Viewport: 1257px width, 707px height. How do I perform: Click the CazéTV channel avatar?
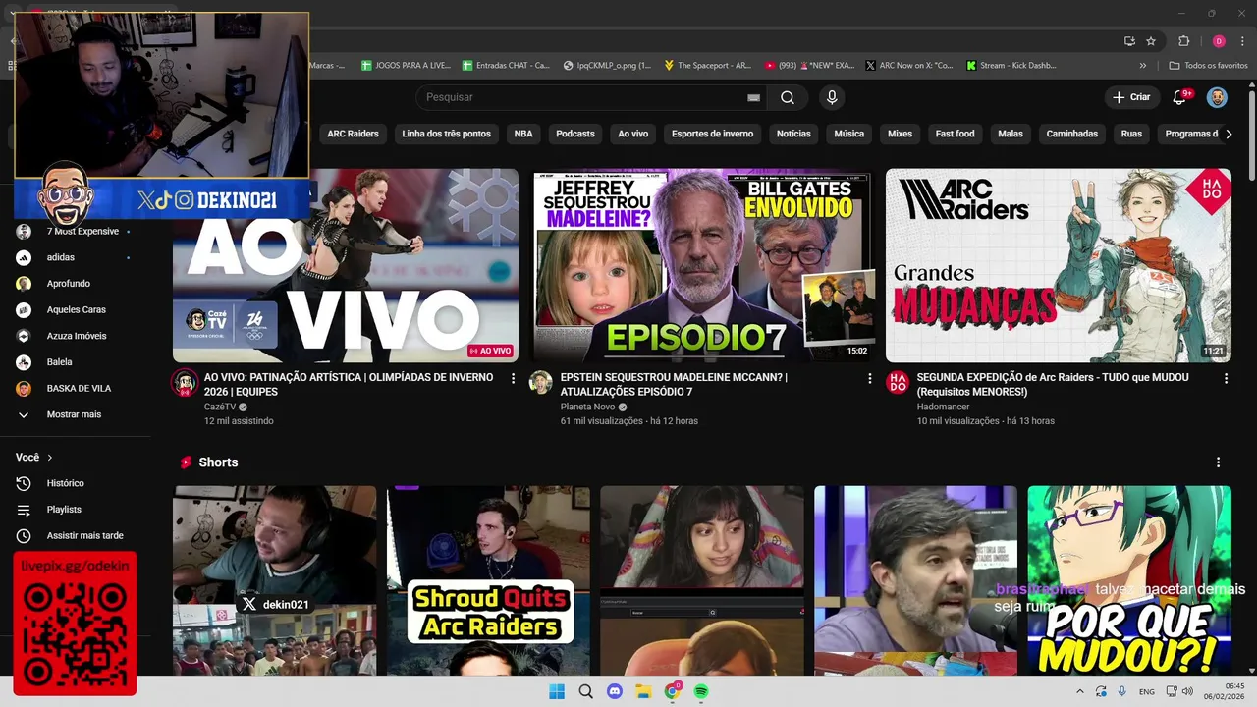(185, 383)
